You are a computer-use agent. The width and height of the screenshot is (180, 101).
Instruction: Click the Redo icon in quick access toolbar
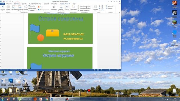pos(10,1)
